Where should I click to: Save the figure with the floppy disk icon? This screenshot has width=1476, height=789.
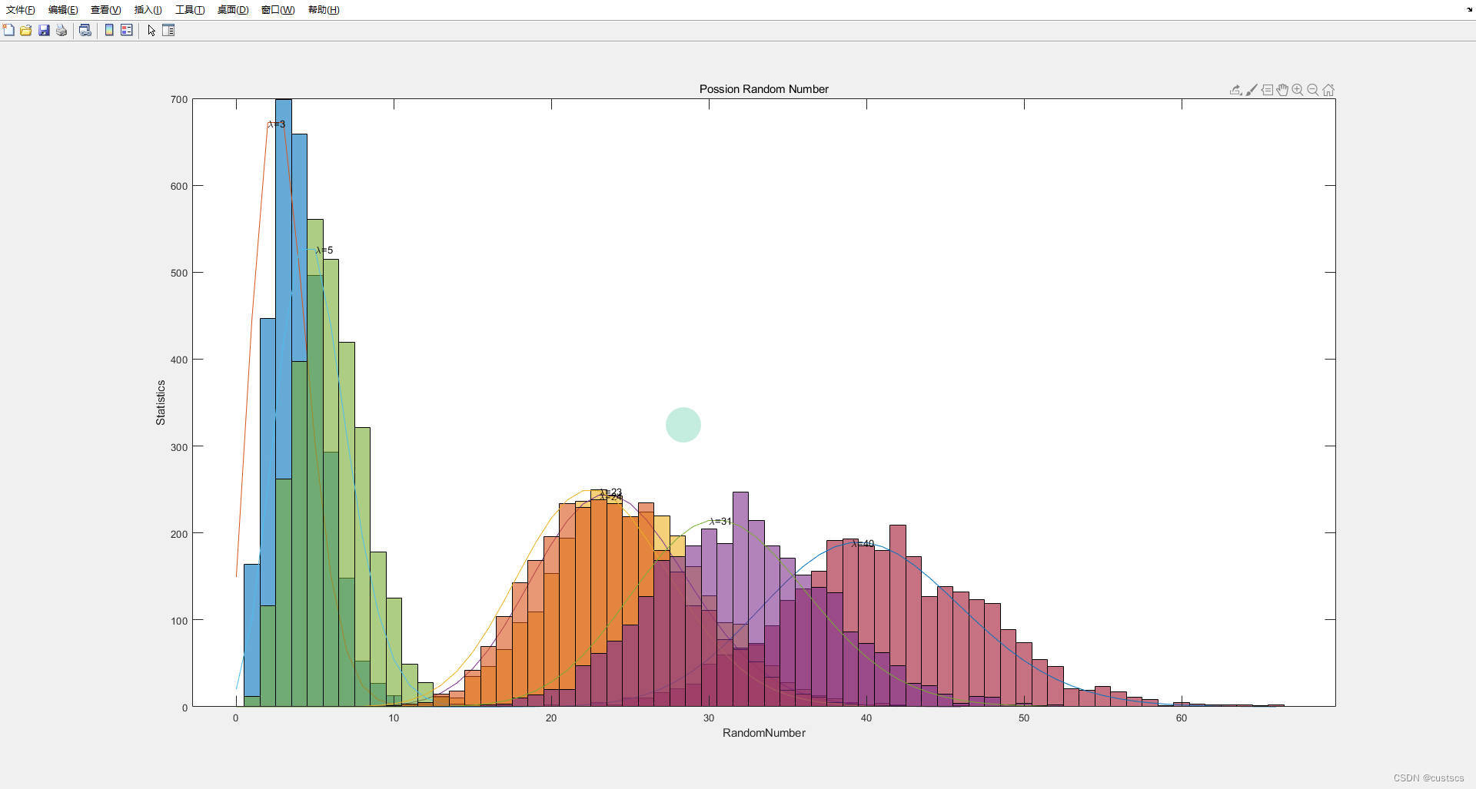pyautogui.click(x=44, y=30)
